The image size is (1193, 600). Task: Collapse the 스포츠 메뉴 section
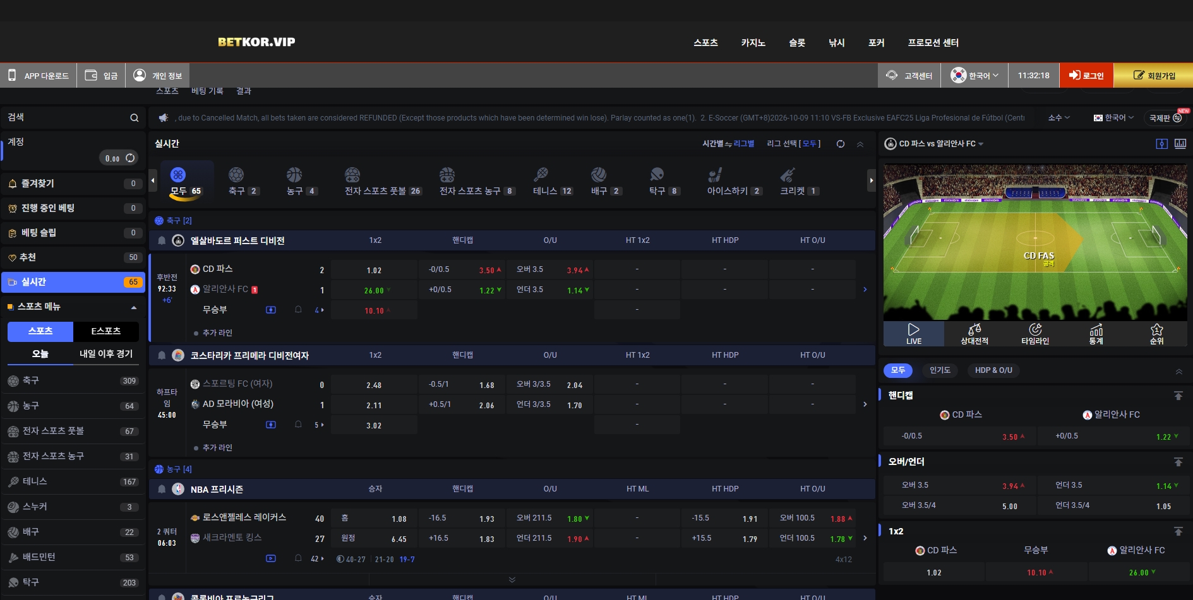point(134,307)
